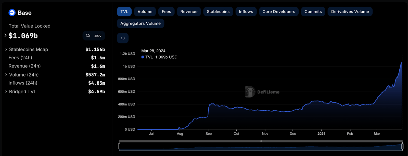
Task: Click the Dec label on the x-axis
Action: click(x=293, y=134)
